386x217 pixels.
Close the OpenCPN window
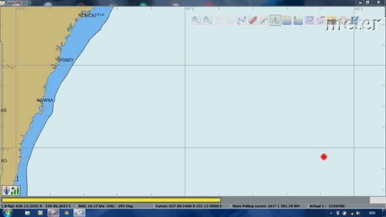coord(378,2)
